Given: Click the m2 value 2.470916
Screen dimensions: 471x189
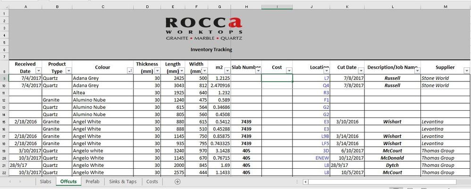Looking at the screenshot, I should [220, 85].
